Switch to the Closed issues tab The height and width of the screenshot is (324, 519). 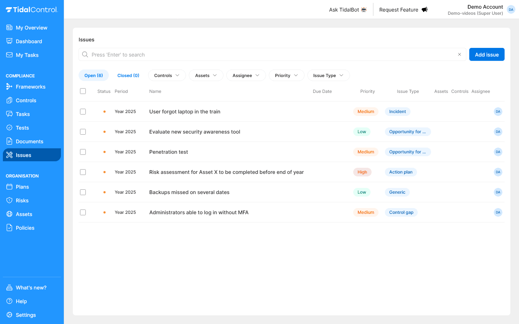pyautogui.click(x=128, y=75)
